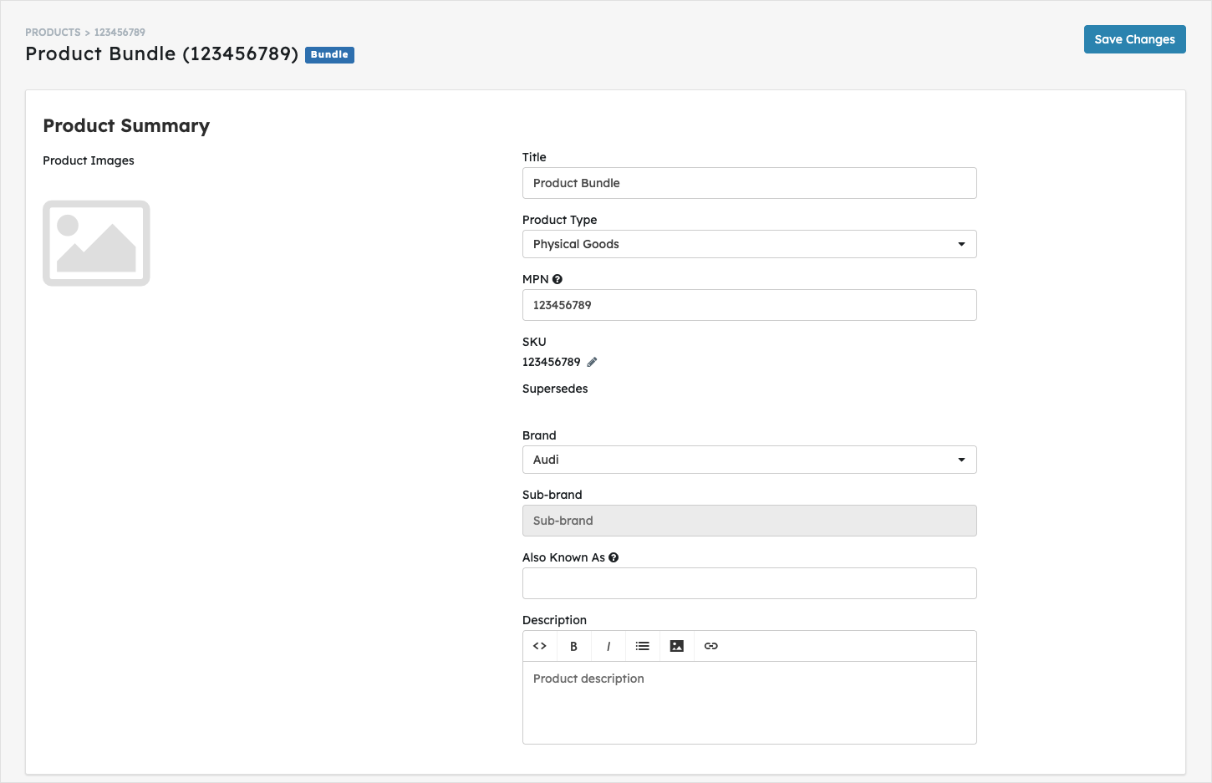1212x783 pixels.
Task: Go to PRODUCTS breadcrumb link
Action: 53,33
